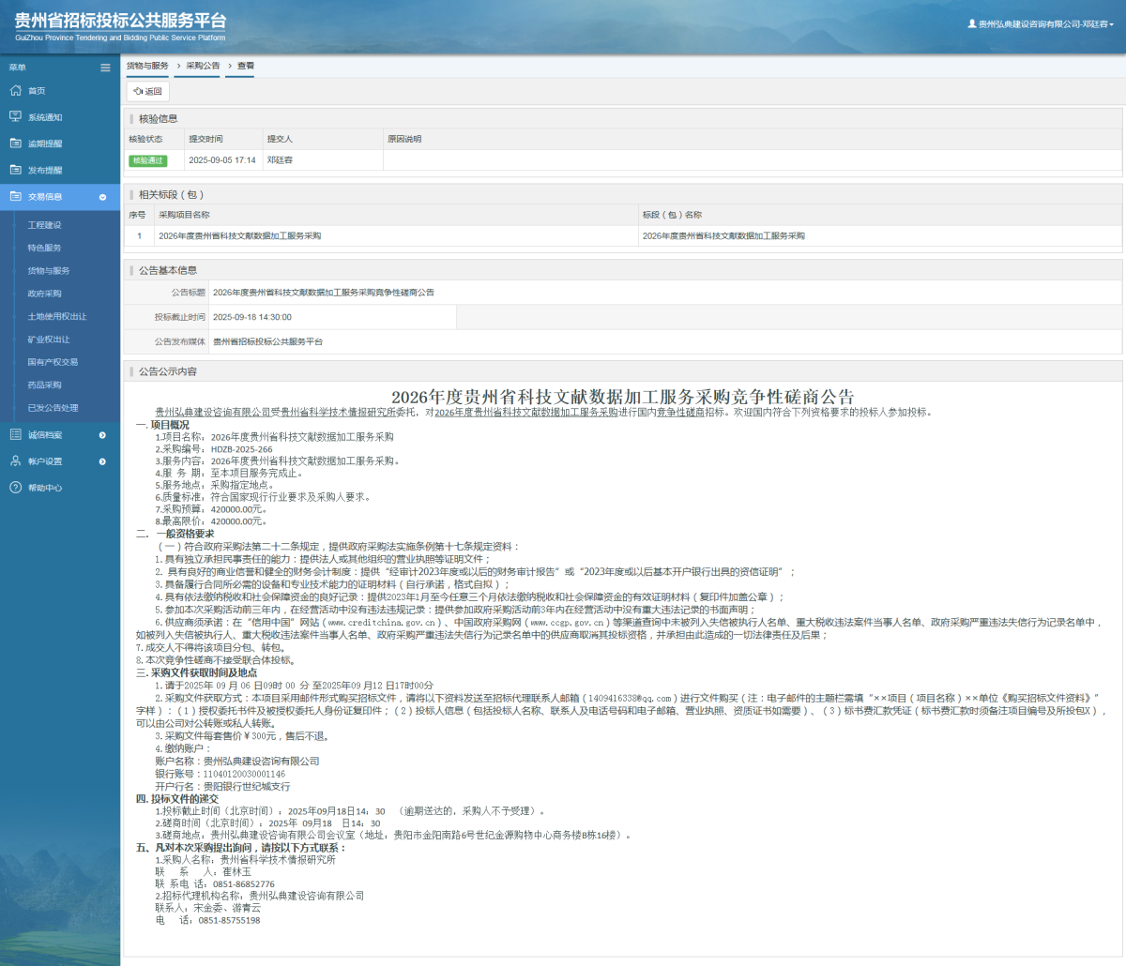Toggle the sidebar with hamburger icon beside 菜单
Image resolution: width=1126 pixels, height=966 pixels.
coord(105,67)
